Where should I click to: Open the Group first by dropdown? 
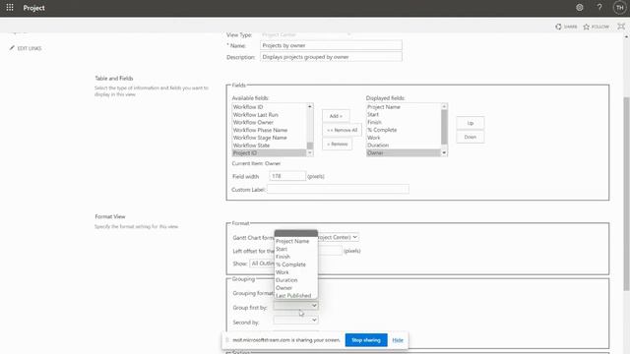[295, 306]
